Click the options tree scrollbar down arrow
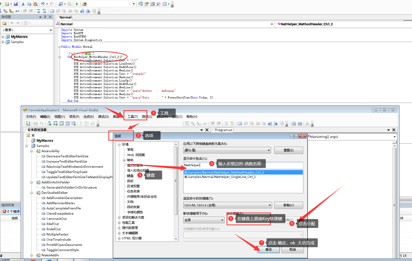This screenshot has height=261, width=412. 176,239
